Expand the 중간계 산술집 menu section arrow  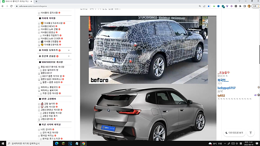coord(69,56)
